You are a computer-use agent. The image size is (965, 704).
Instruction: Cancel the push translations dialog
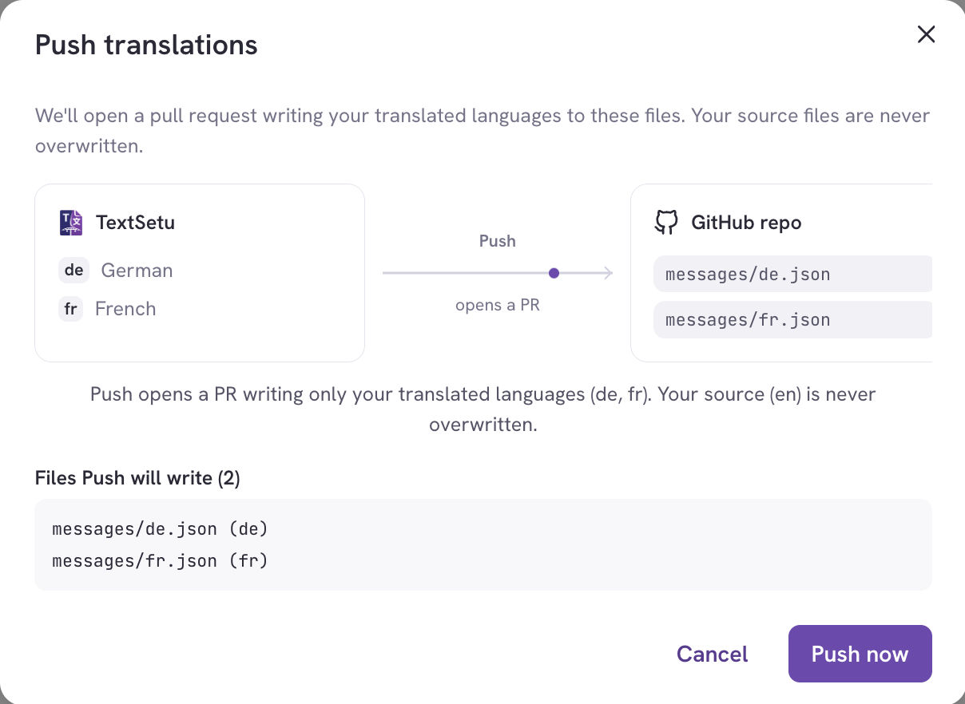[x=712, y=654]
